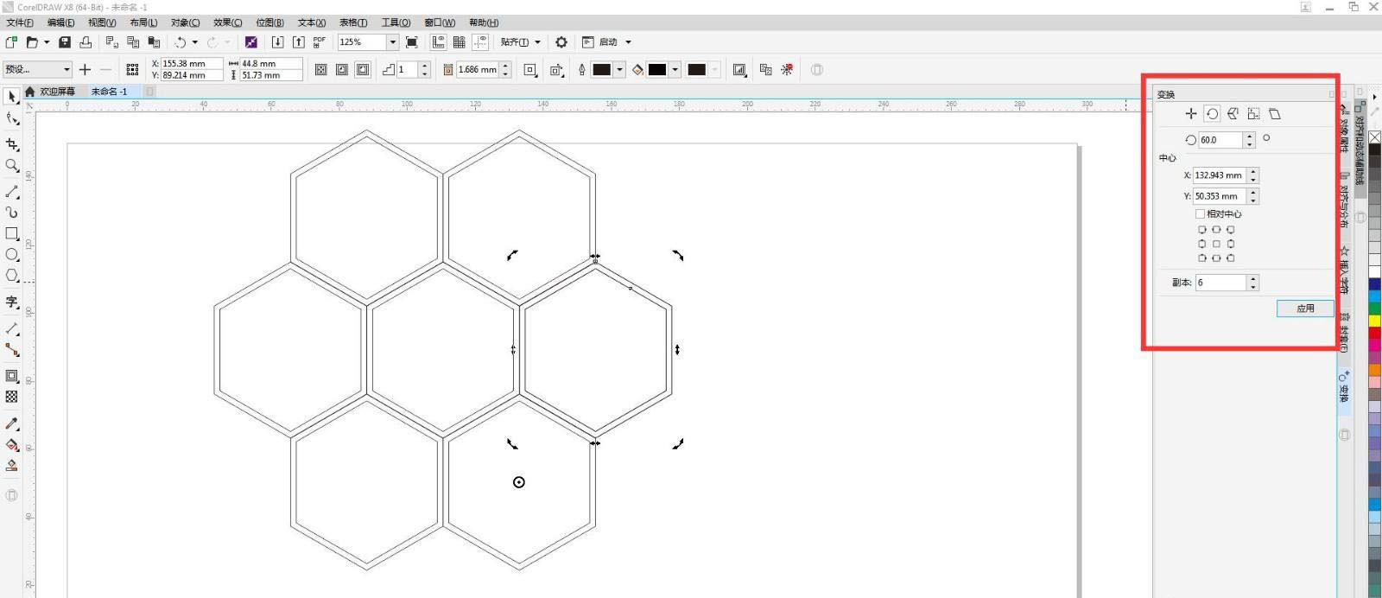Viewport: 1382px width, 598px height.
Task: Select the center anchor point in grid
Action: coord(1216,244)
